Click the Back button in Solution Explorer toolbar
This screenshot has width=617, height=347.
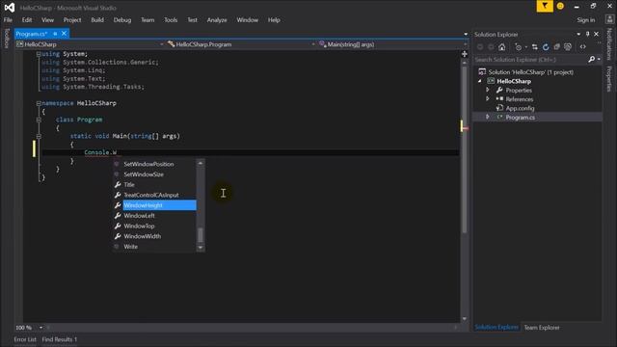480,47
